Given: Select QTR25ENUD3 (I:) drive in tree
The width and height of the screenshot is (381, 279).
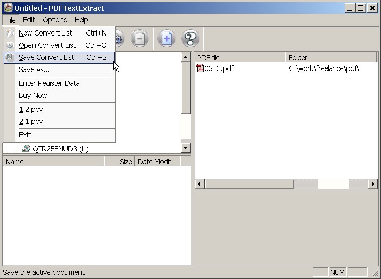Looking at the screenshot, I should tap(60, 149).
